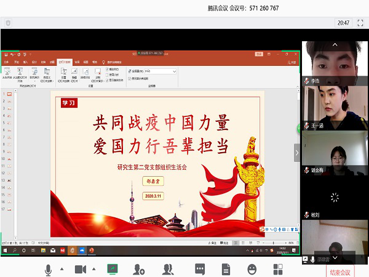This screenshot has height=277, width=369.
Task: Click the security shield icon
Action: pos(8,23)
